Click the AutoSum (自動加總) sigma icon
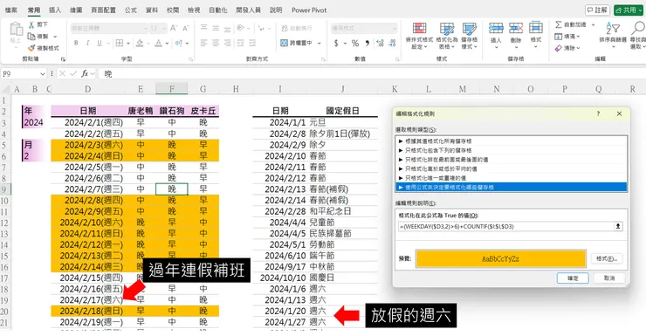Image resolution: width=646 pixels, height=336 pixels. (x=558, y=24)
